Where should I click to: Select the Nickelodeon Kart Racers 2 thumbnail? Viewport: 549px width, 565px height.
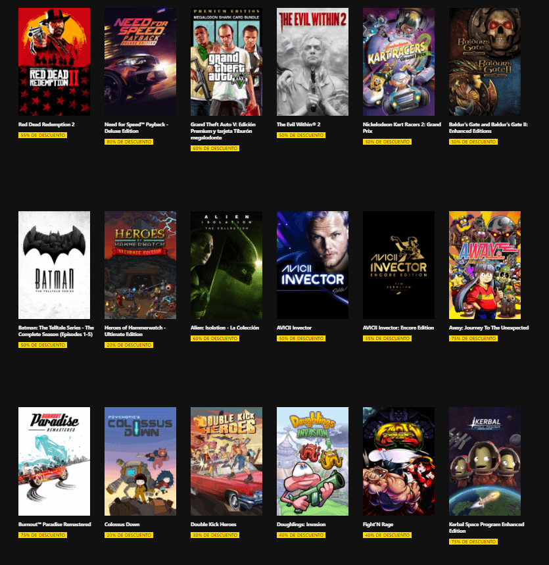(x=398, y=62)
